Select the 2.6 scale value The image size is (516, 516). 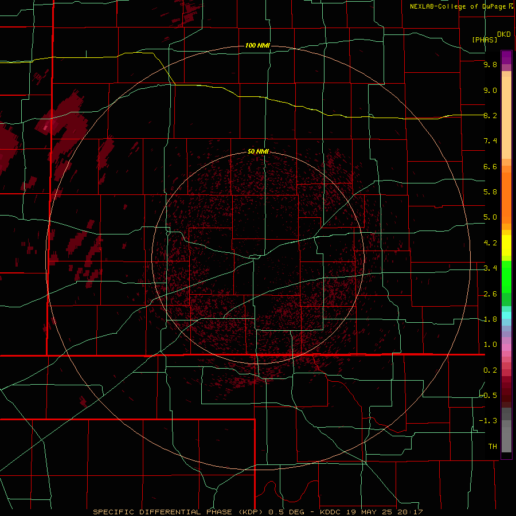[x=490, y=294]
